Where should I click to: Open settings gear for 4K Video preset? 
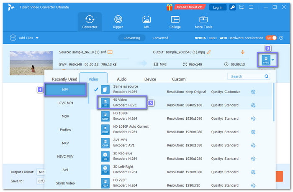click(x=253, y=105)
